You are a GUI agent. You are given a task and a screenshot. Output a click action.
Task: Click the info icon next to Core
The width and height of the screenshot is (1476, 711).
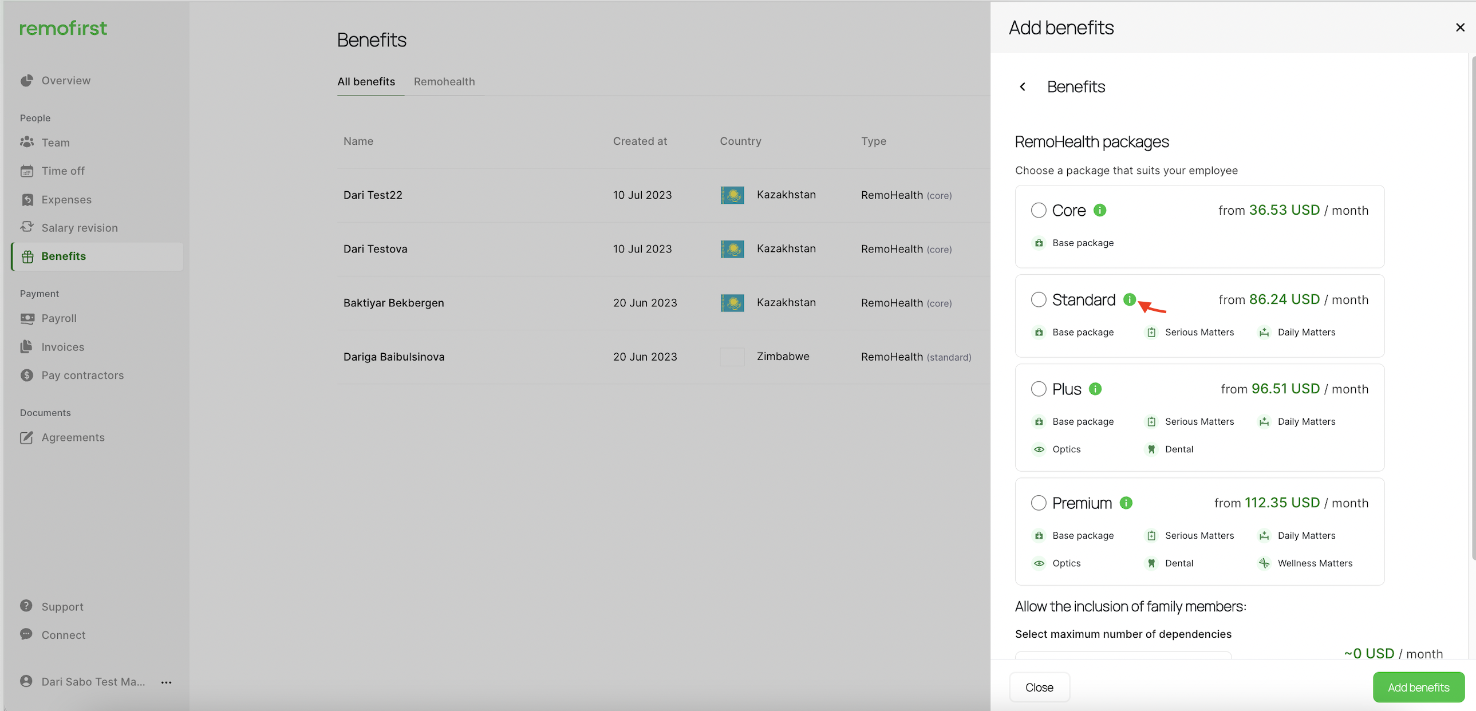[1099, 210]
